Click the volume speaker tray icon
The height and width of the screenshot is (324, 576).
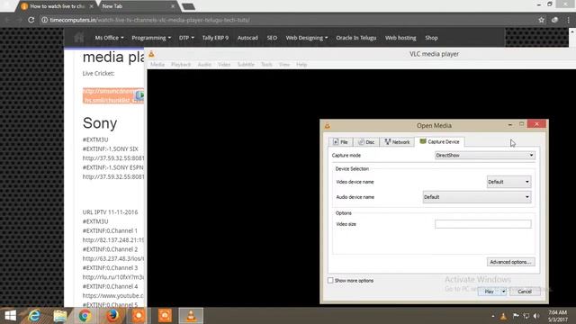coord(536,316)
